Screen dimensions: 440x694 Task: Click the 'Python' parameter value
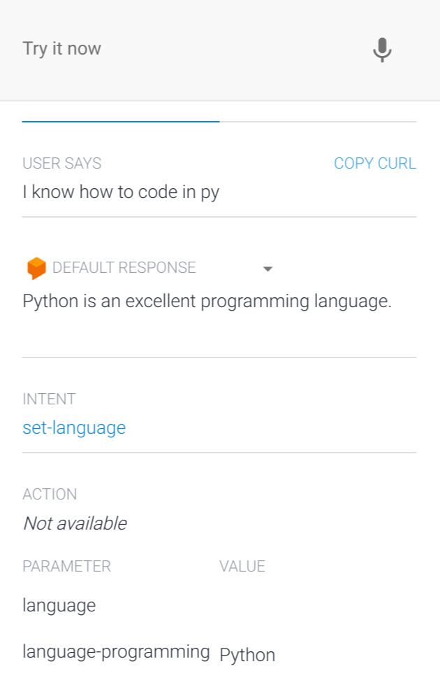coord(247,656)
